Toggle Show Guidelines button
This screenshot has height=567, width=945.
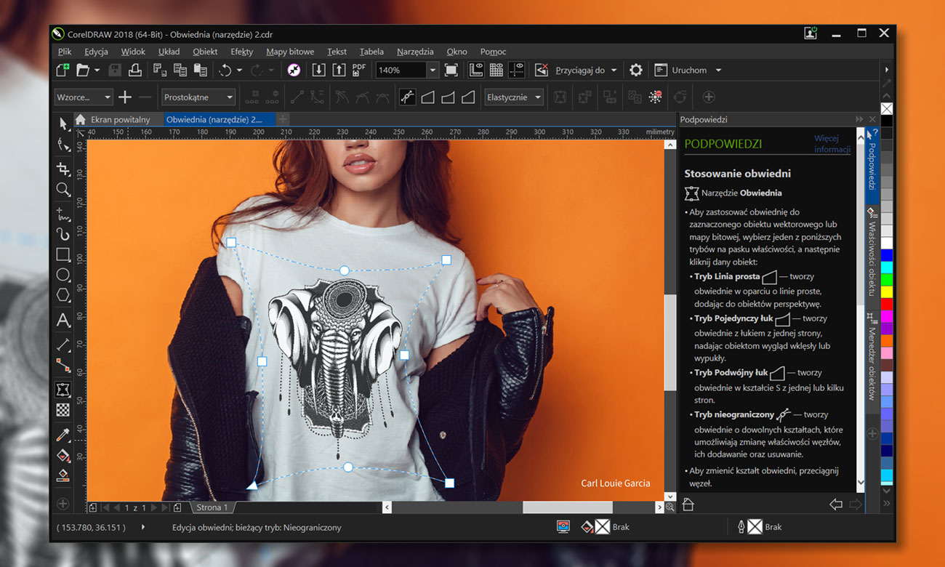click(517, 70)
